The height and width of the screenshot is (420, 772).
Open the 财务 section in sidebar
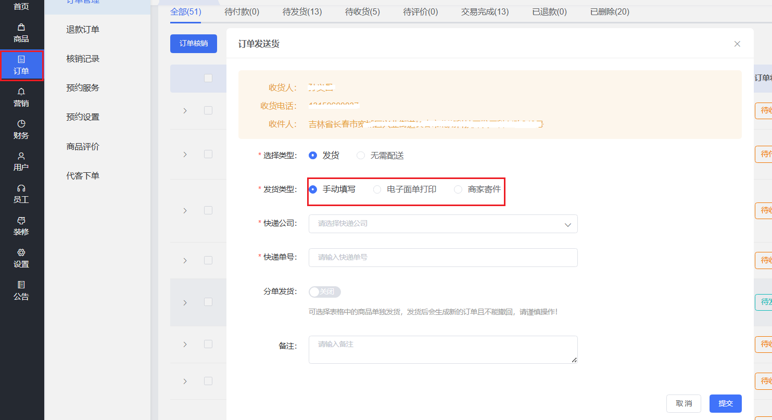click(x=21, y=130)
